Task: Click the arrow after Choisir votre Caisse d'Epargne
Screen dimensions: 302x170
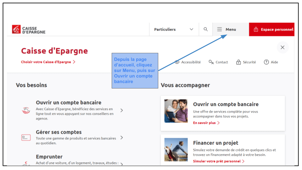Action: [74, 62]
